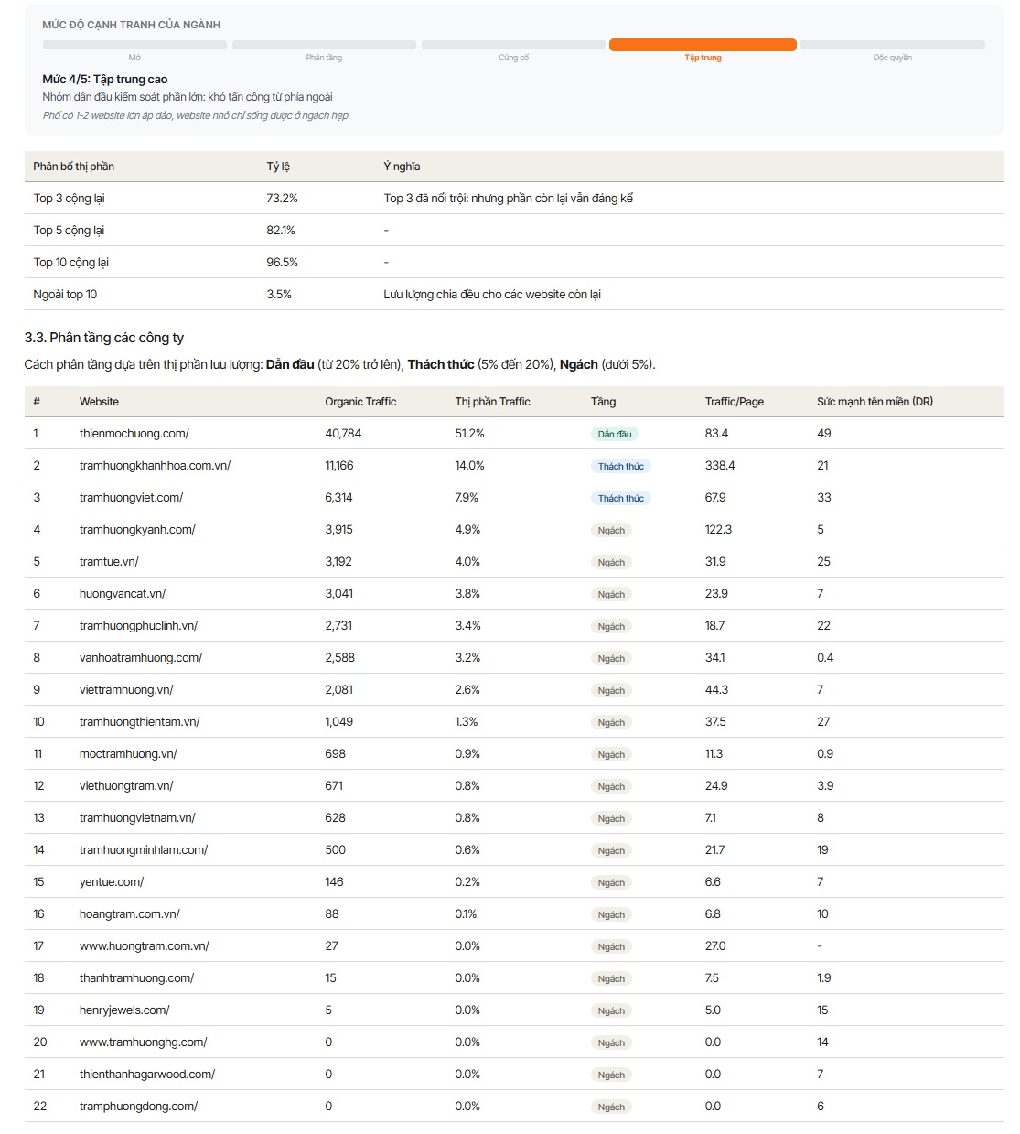The height and width of the screenshot is (1134, 1020).
Task: Click the 11,166 organic traffic value
Action: point(339,466)
